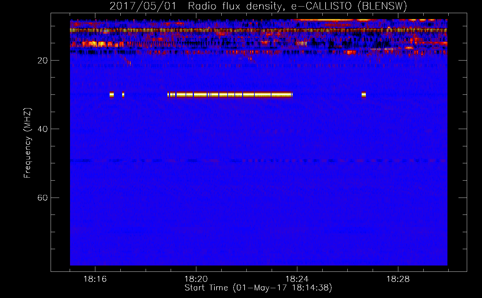The height and width of the screenshot is (298, 482).
Task: Click the 18:28 time tick label
Action: pyautogui.click(x=398, y=279)
